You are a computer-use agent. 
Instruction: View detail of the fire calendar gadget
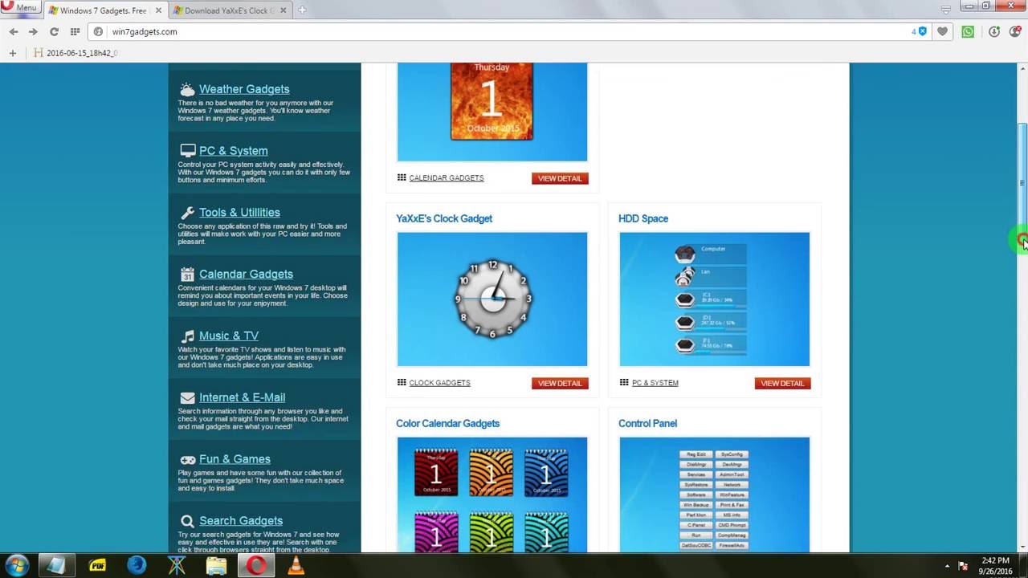(x=560, y=178)
